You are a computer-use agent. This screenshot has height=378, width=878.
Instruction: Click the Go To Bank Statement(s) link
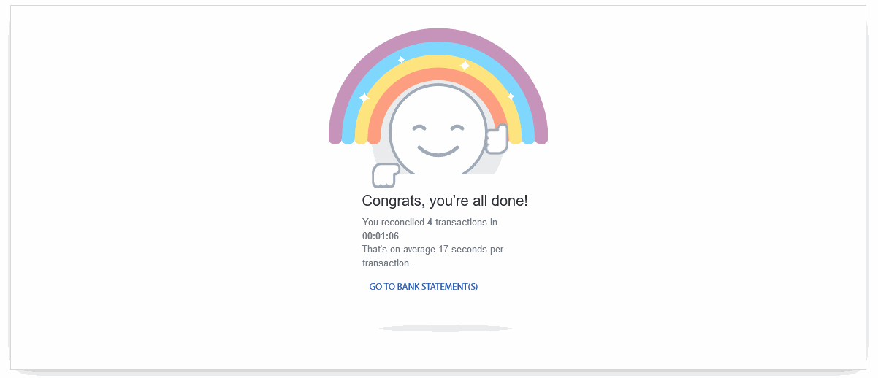(423, 287)
